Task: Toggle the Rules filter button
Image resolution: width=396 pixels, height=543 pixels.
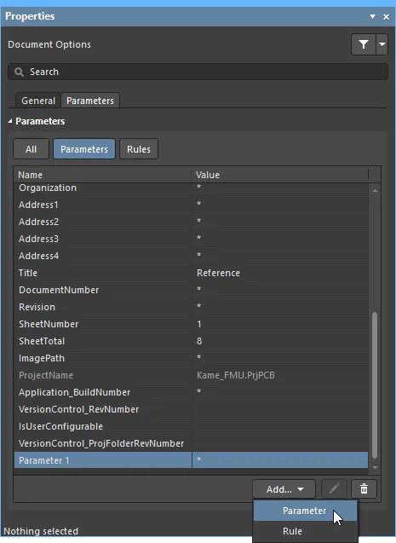Action: pos(139,149)
